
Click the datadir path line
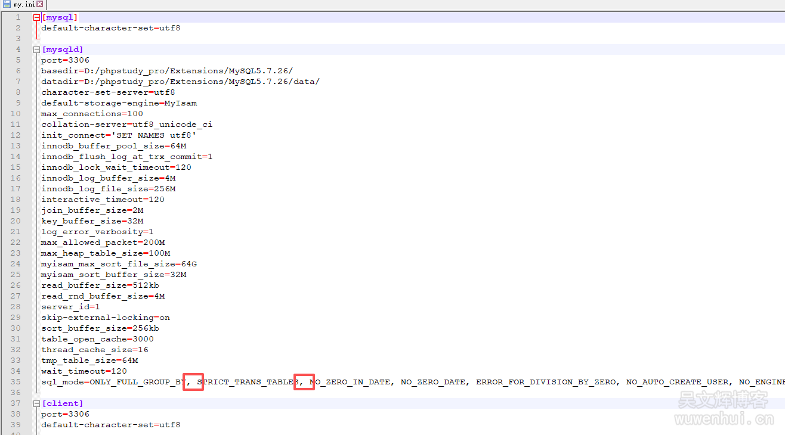pyautogui.click(x=180, y=82)
